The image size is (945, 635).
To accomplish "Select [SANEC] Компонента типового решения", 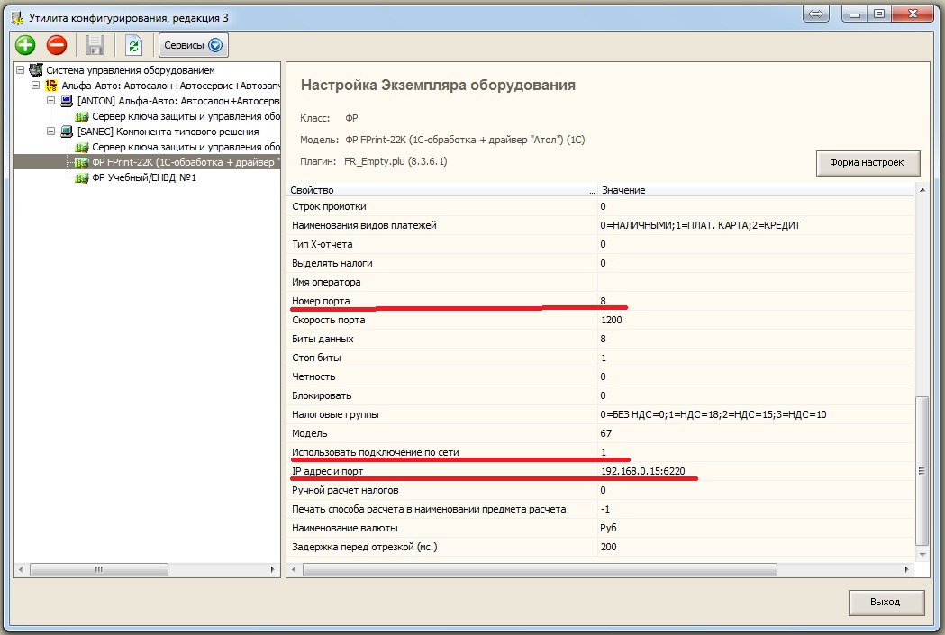I will (x=168, y=132).
